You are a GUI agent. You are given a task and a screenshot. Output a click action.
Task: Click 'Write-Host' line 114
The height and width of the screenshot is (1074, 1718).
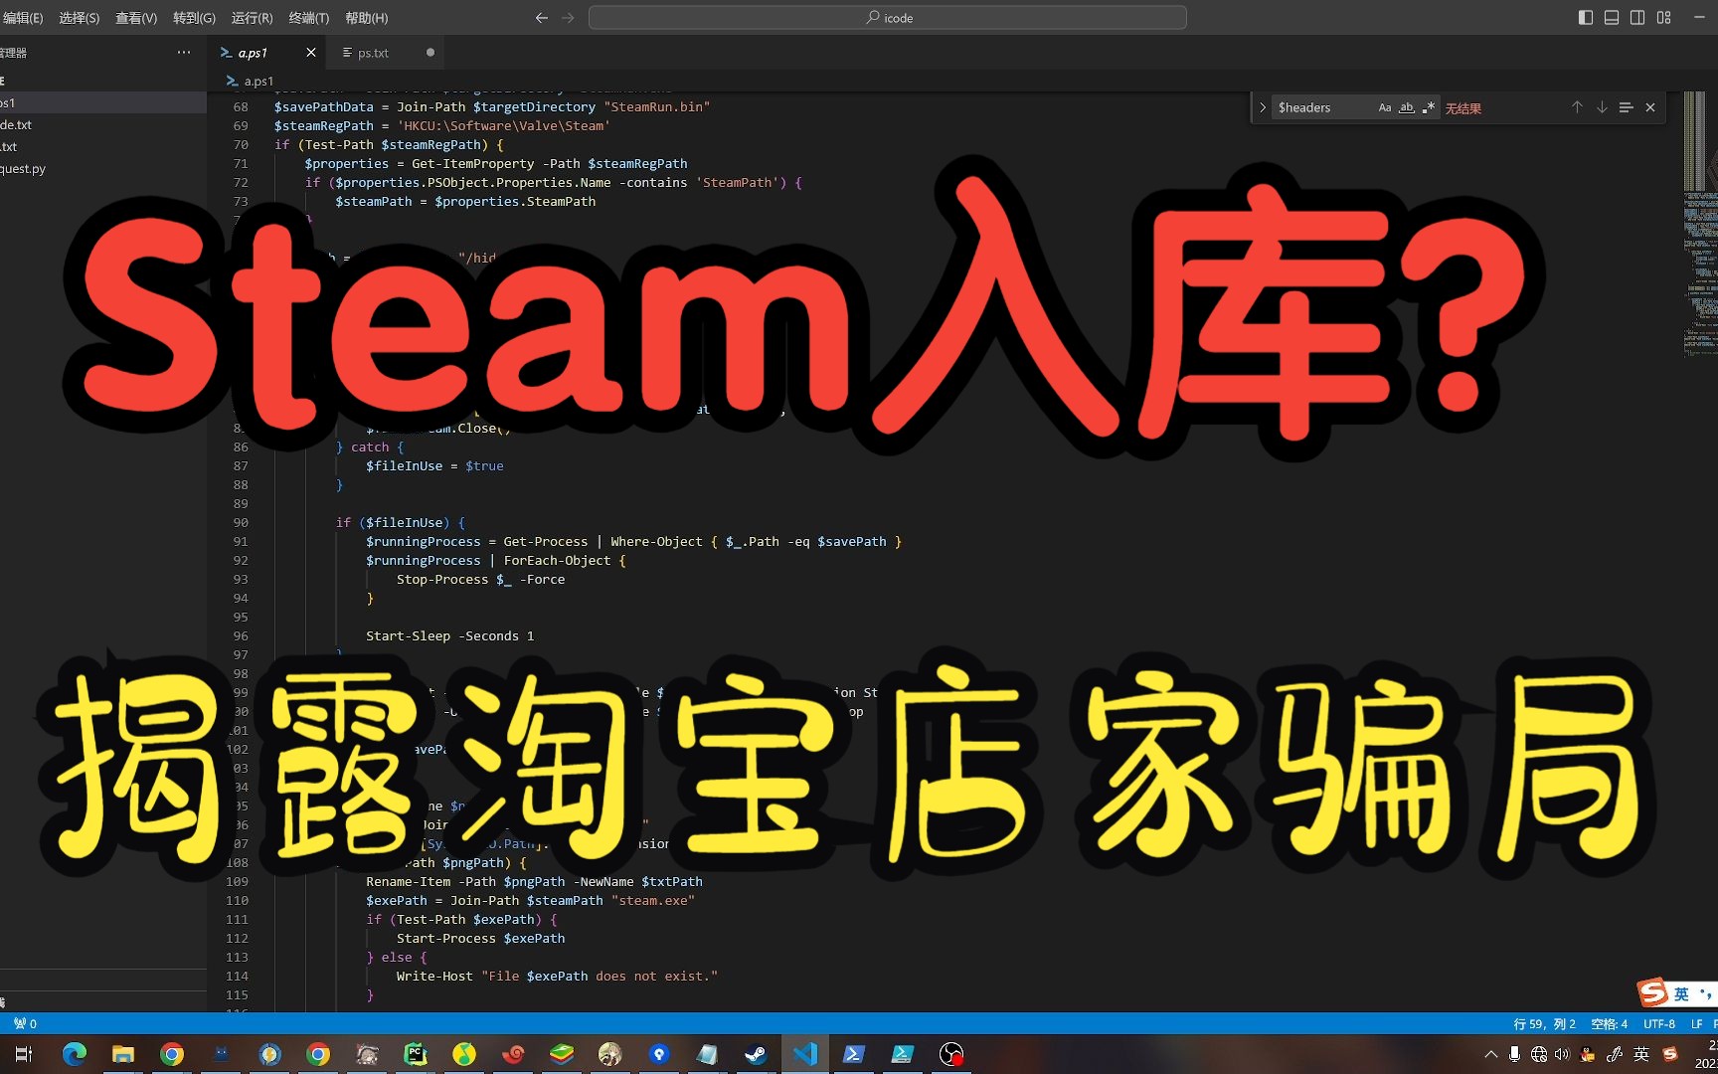[x=557, y=976]
